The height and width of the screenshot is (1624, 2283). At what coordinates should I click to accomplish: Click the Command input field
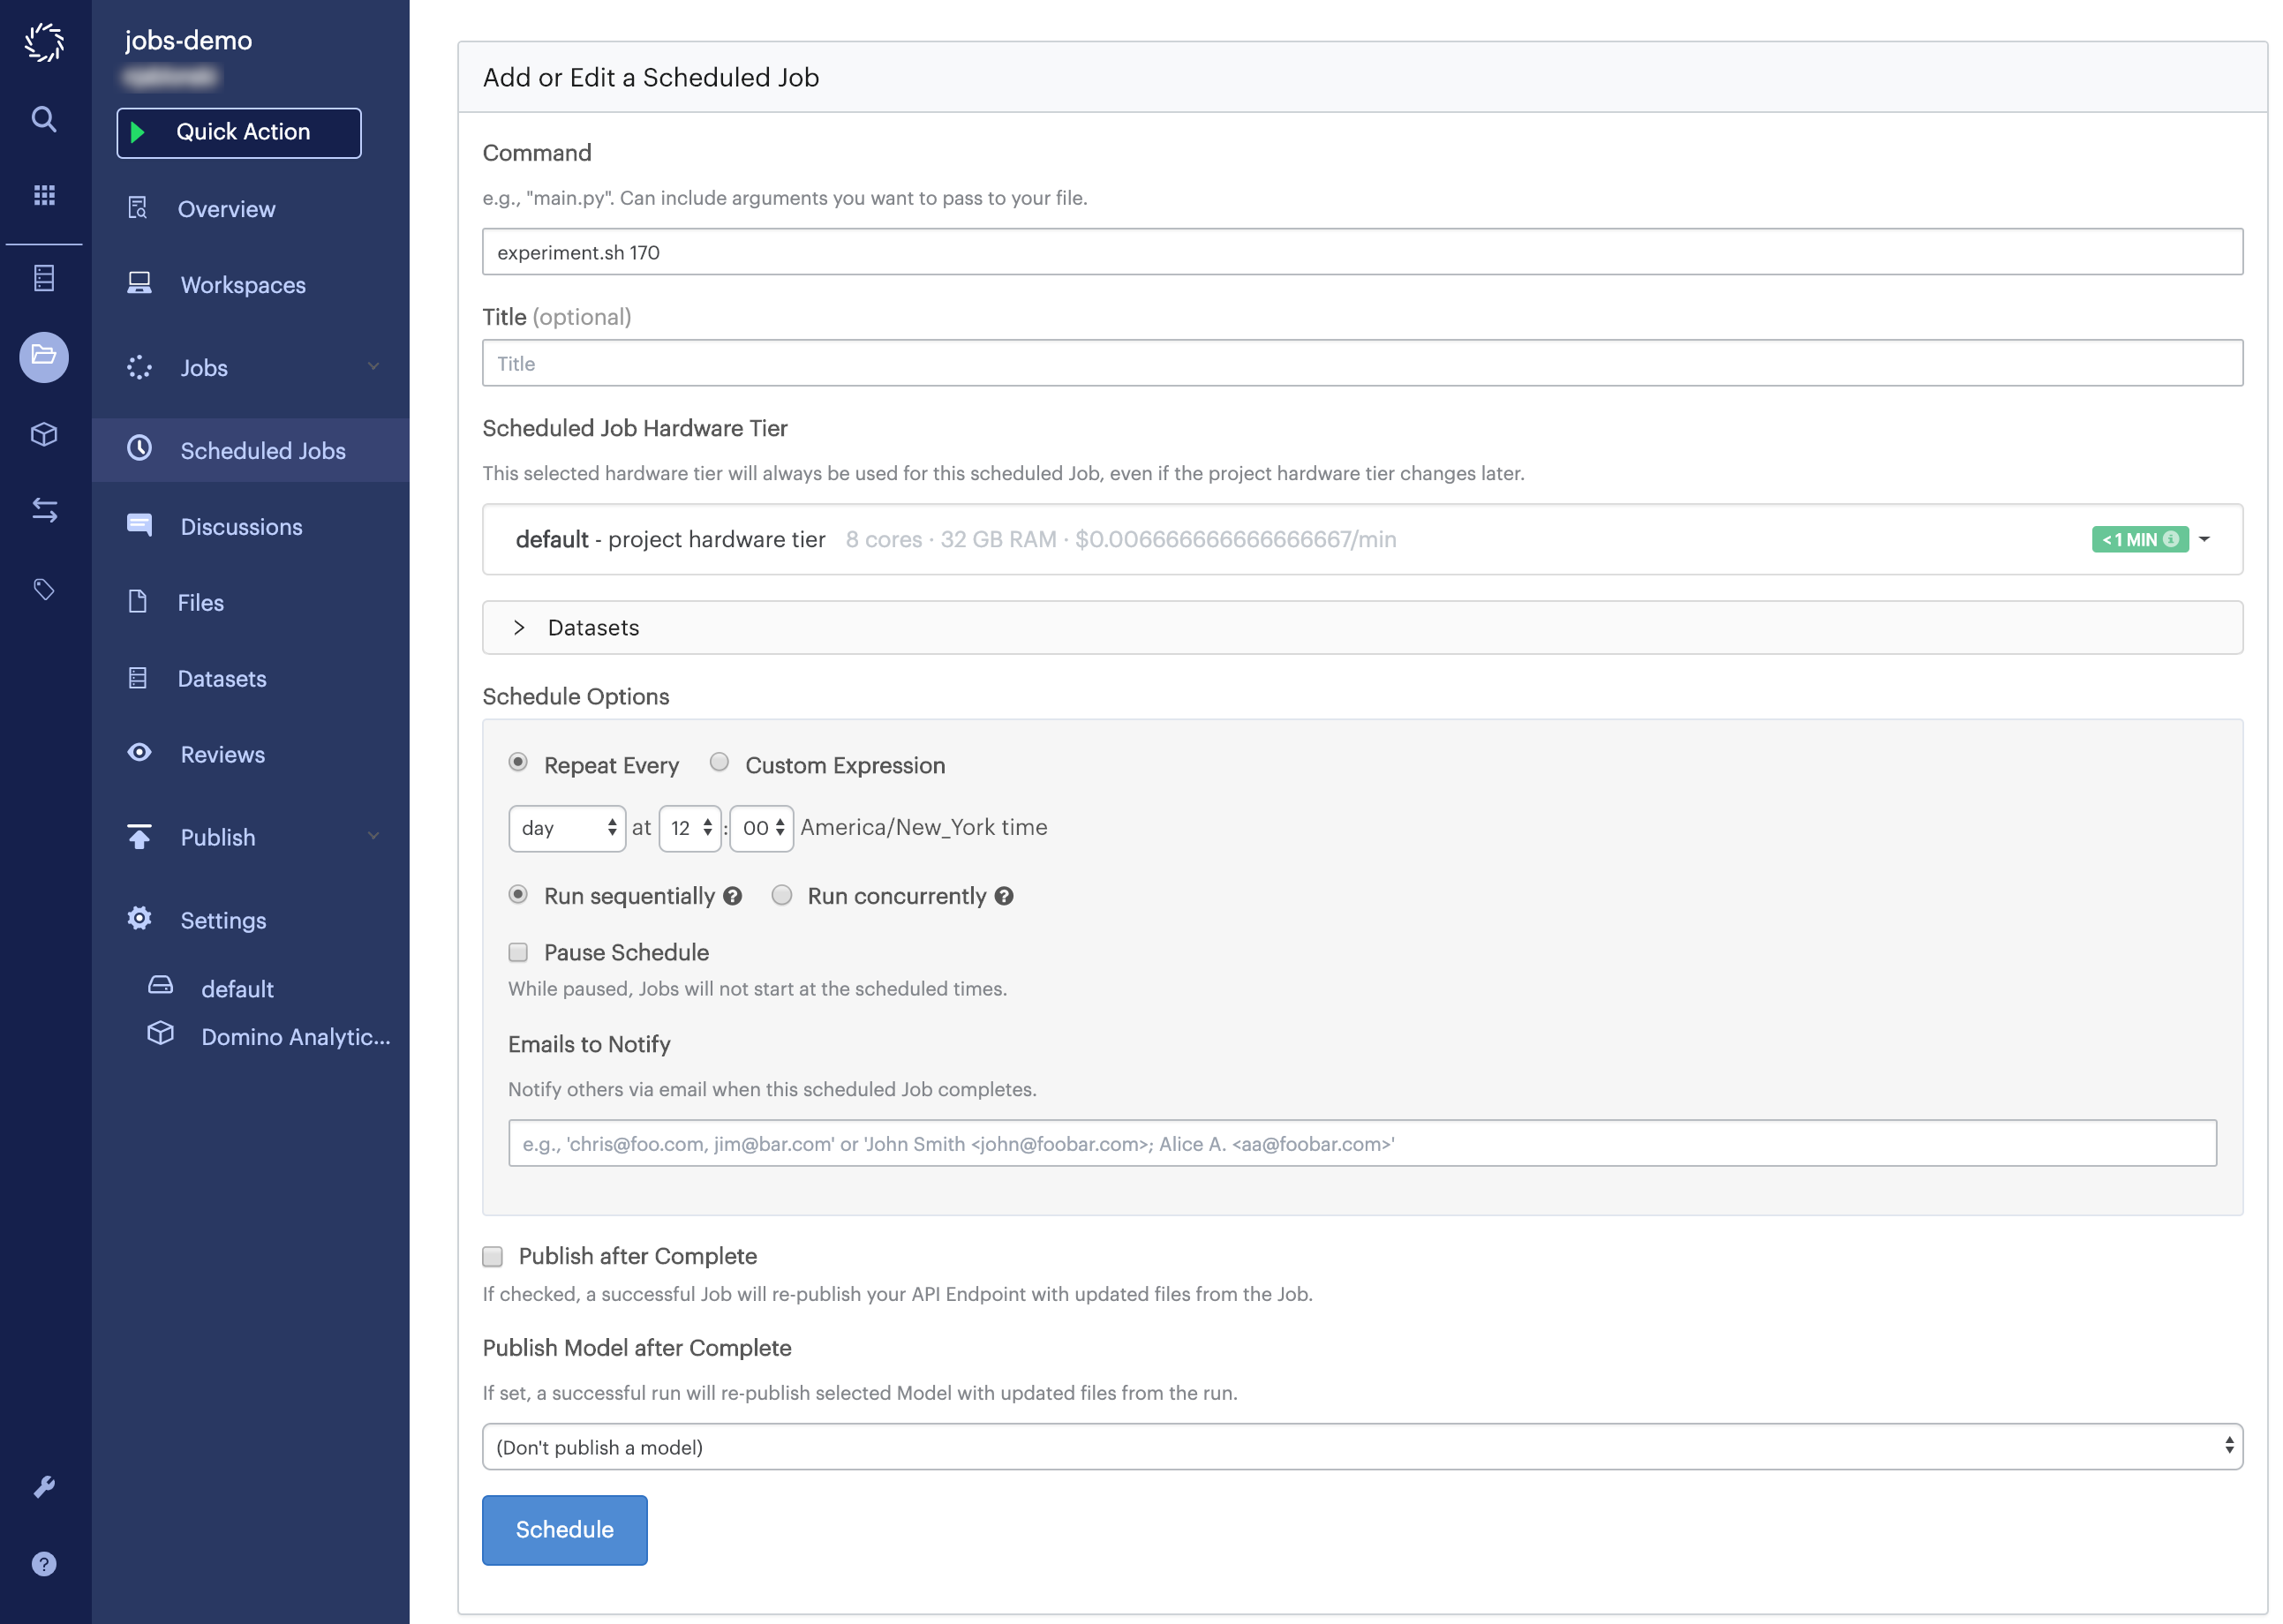[x=1362, y=252]
